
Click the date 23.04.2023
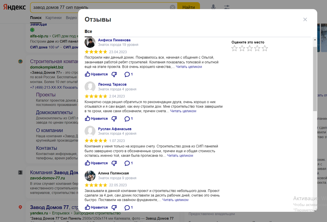(118, 52)
